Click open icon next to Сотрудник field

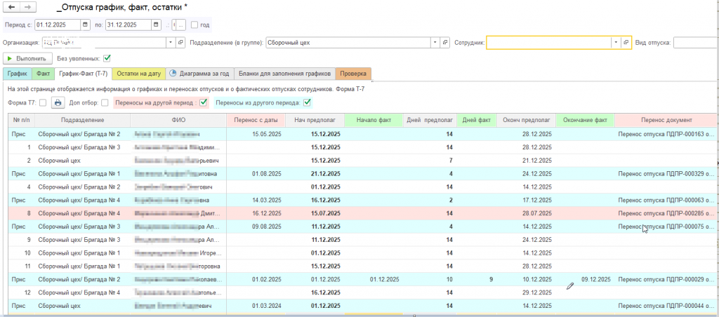pyautogui.click(x=626, y=42)
